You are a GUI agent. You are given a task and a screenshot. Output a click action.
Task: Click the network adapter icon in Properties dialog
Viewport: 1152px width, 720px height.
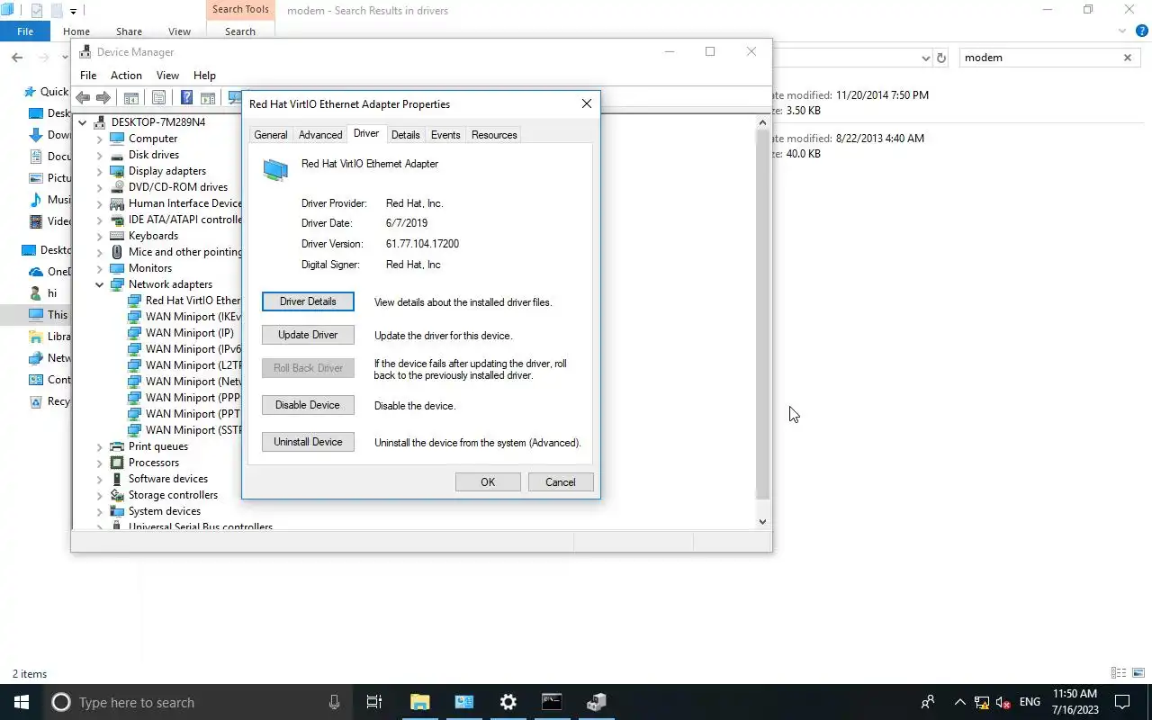click(275, 170)
